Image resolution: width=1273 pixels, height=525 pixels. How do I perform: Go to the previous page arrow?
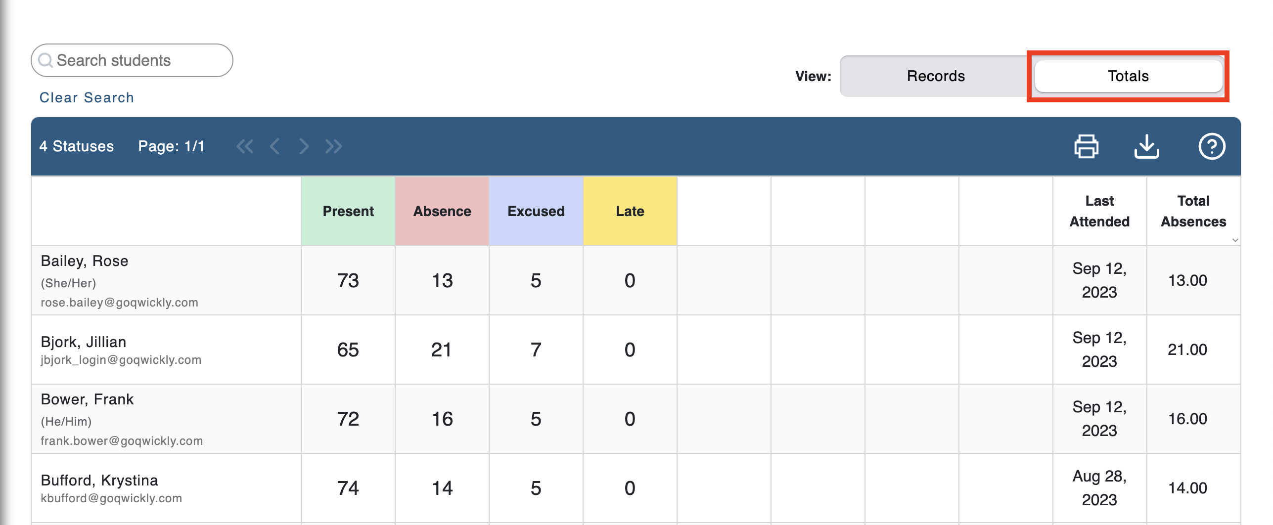[275, 146]
